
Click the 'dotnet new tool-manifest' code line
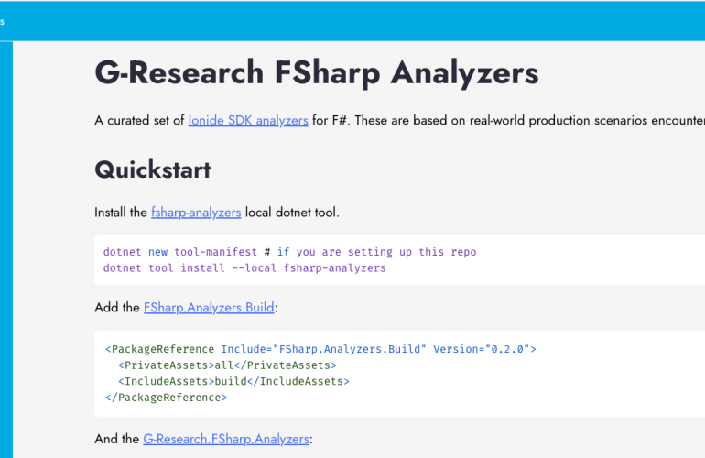click(181, 252)
